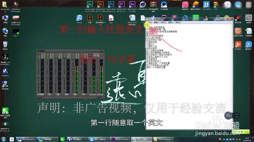This screenshot has height=142, width=254.
Task: Open Windows Start button
Action: click(x=3, y=139)
